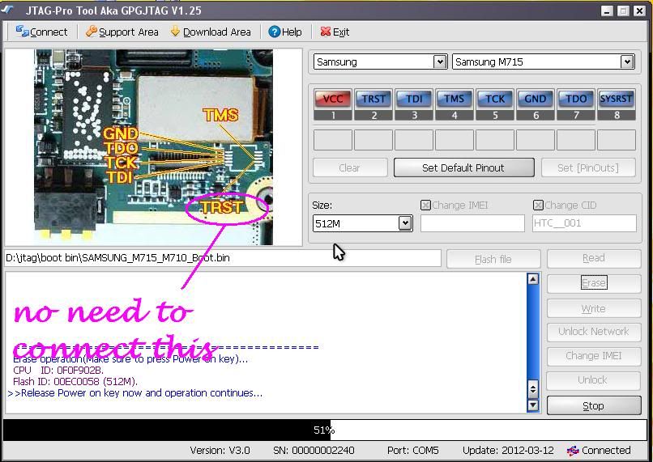Click the Clear pinout button
This screenshot has height=462, width=653.
pyautogui.click(x=349, y=168)
